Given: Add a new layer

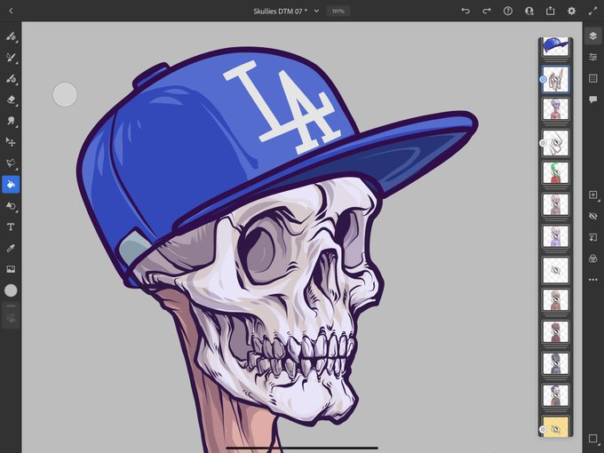Looking at the screenshot, I should tap(593, 195).
